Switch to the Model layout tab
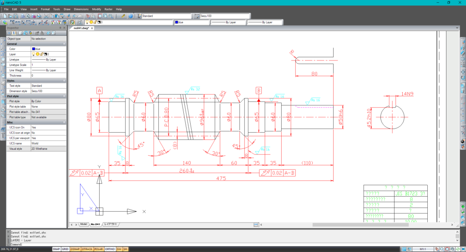 pyautogui.click(x=83, y=224)
